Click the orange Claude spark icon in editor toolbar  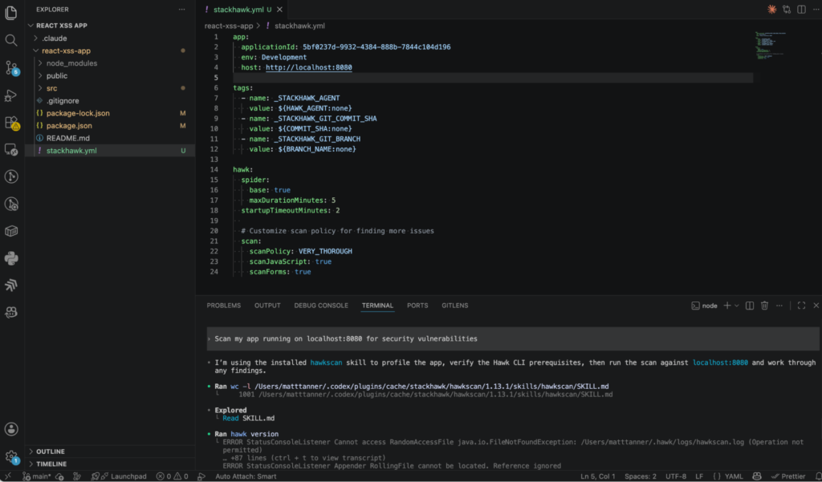pos(771,10)
